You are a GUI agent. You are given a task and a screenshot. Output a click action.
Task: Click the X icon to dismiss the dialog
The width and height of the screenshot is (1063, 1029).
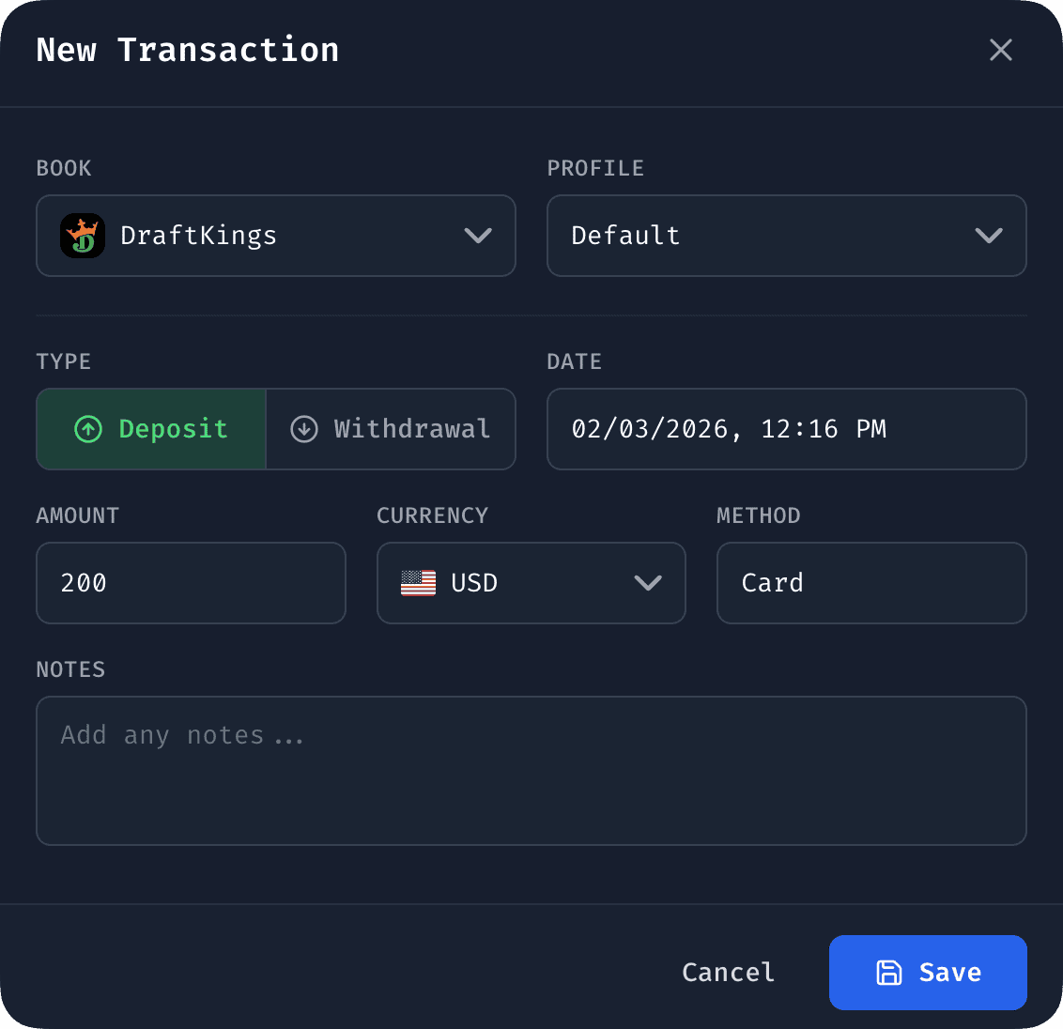(1000, 50)
